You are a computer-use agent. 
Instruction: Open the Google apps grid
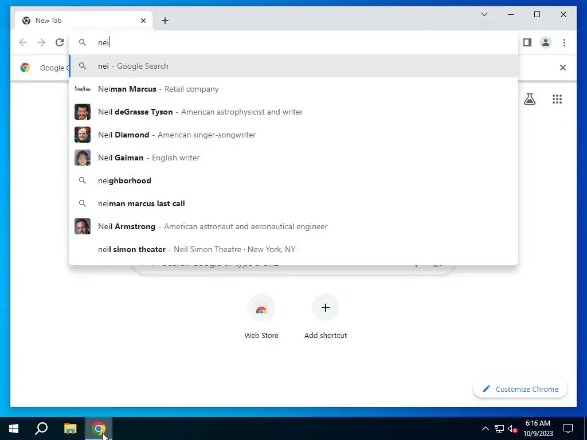point(557,99)
